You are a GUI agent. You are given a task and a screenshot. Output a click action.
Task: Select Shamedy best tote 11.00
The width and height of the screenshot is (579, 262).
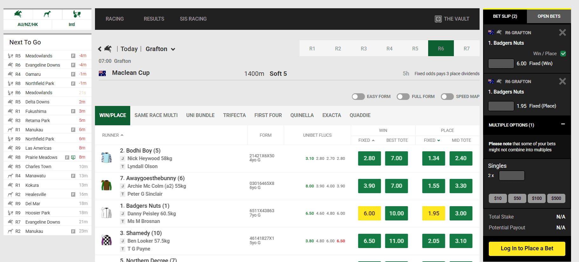pos(396,241)
